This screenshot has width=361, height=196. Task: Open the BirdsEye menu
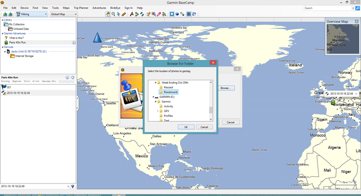coord(115,8)
